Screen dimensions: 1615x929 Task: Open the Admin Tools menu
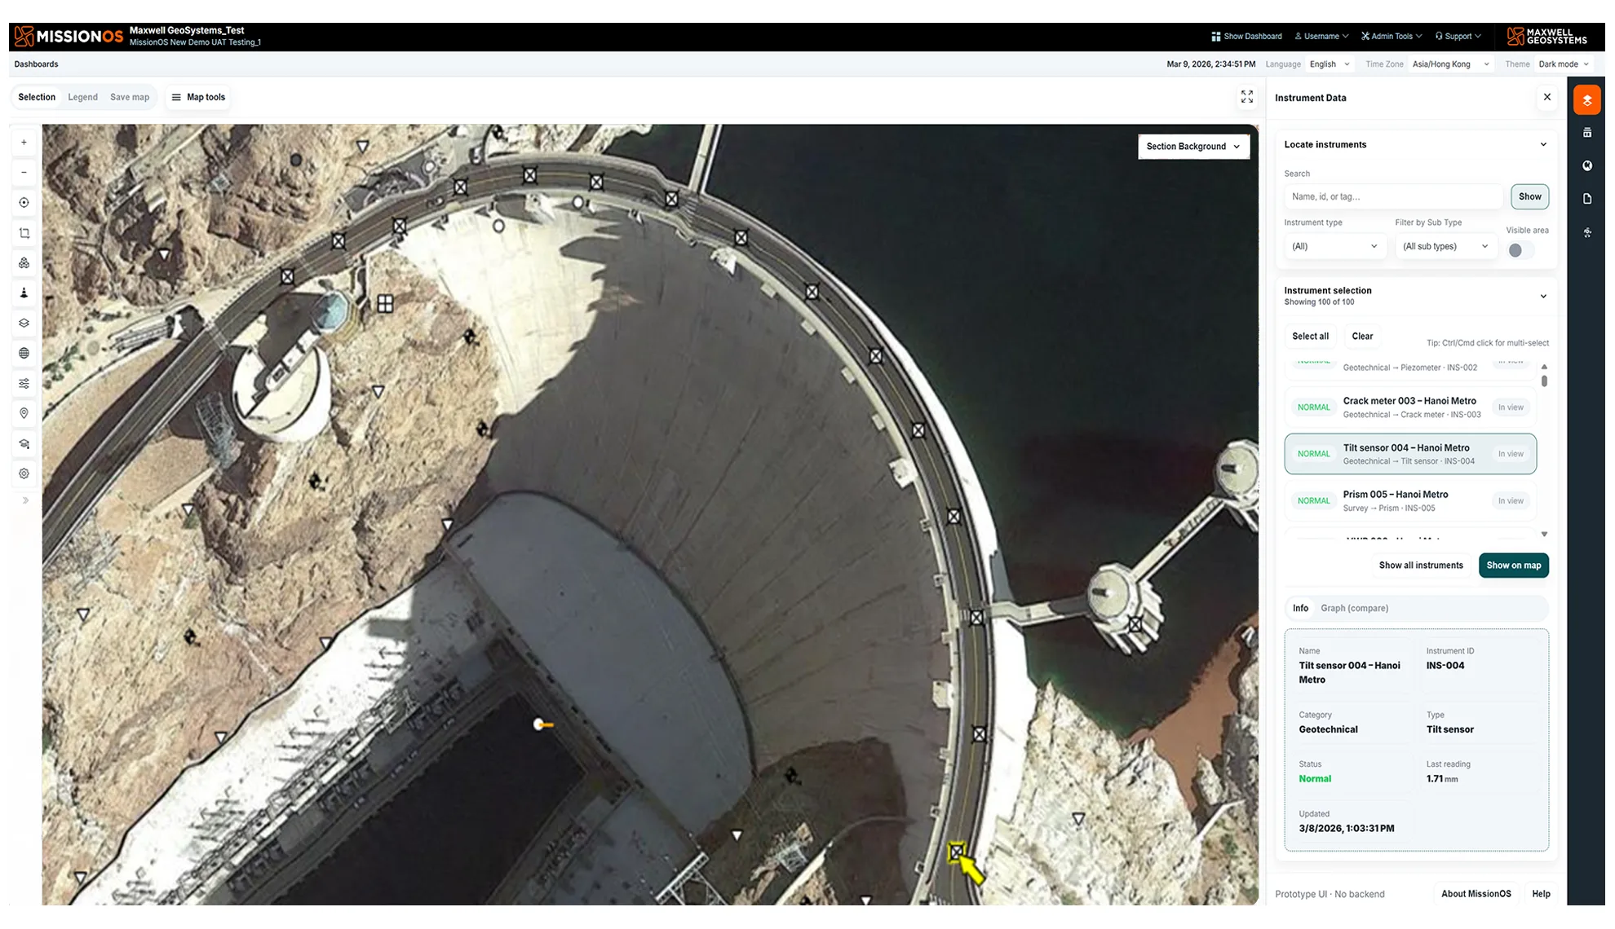1392,37
